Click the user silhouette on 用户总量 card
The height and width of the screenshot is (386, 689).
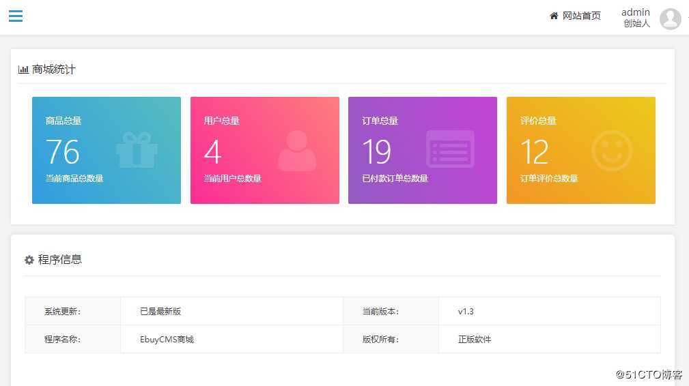(297, 151)
